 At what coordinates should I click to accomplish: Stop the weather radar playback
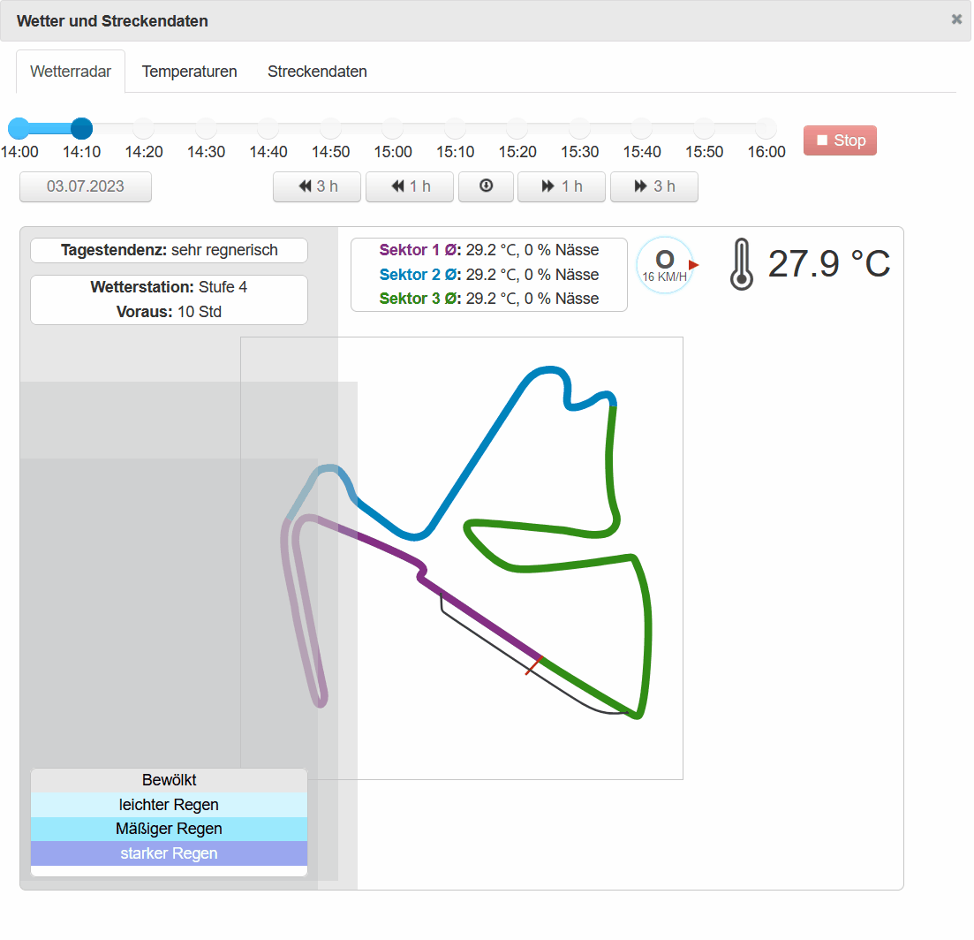pyautogui.click(x=840, y=140)
